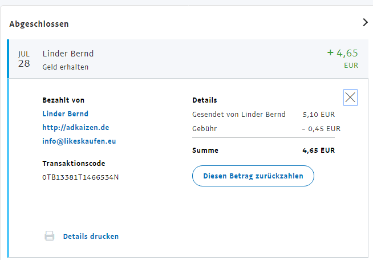
Task: Click the Geld erhalten status text
Action: (x=65, y=67)
